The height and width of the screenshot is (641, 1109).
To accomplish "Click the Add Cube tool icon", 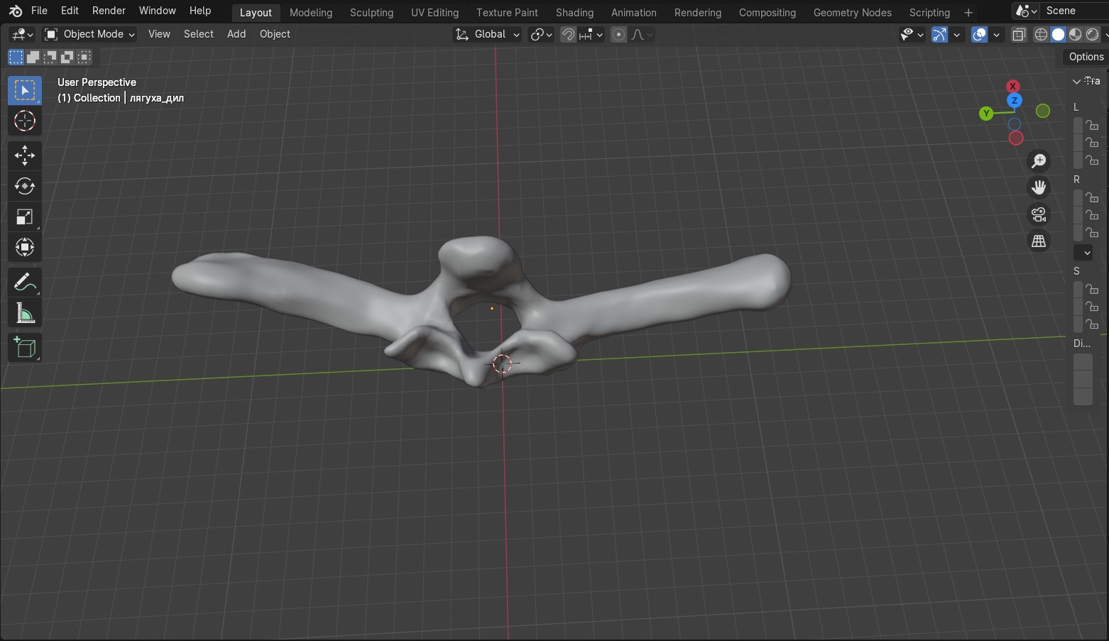I will point(25,348).
